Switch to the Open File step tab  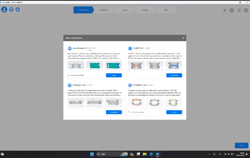[104, 10]
